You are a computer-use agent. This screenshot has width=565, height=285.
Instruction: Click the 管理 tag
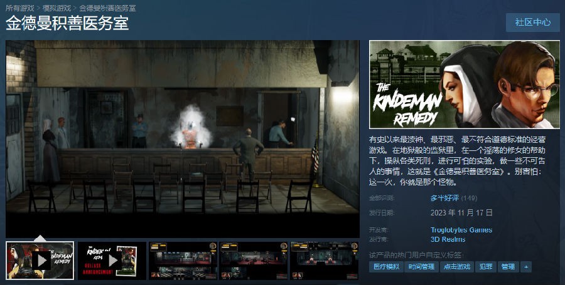click(x=508, y=267)
